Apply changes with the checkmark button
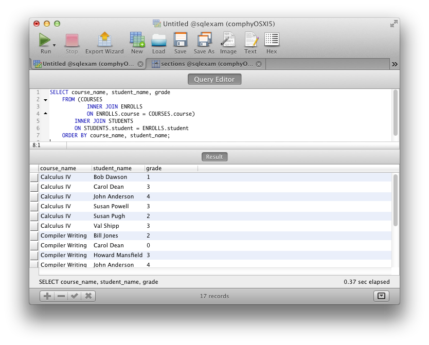Image resolution: width=429 pixels, height=345 pixels. tap(75, 296)
